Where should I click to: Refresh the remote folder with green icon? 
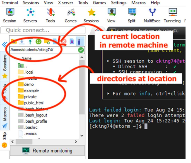tap(39, 42)
